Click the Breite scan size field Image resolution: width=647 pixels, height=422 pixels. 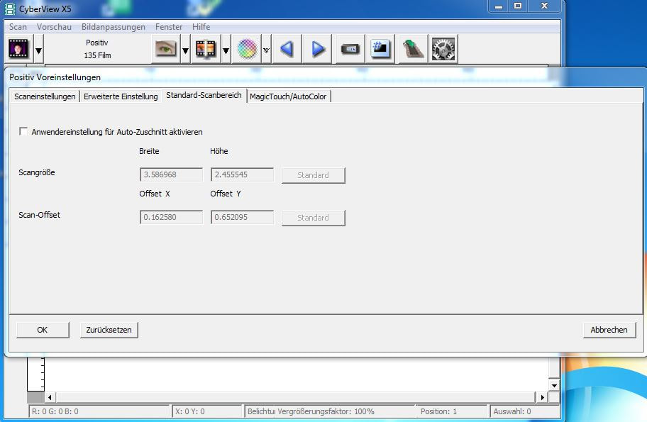point(171,174)
